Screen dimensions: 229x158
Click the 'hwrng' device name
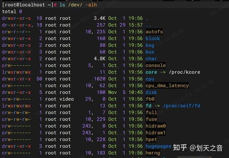pos(153,153)
